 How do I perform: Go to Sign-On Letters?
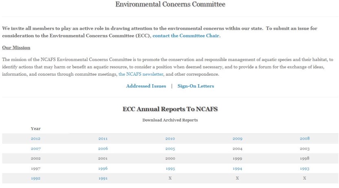[196, 86]
